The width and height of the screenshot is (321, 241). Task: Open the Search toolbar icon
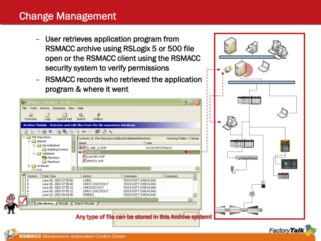(x=81, y=117)
